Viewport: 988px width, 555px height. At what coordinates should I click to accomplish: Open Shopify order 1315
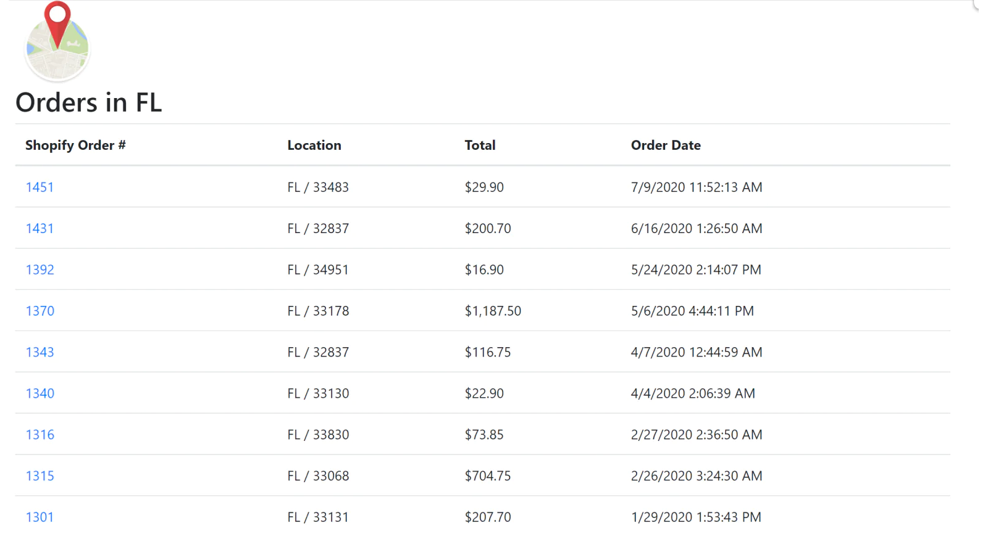tap(40, 476)
